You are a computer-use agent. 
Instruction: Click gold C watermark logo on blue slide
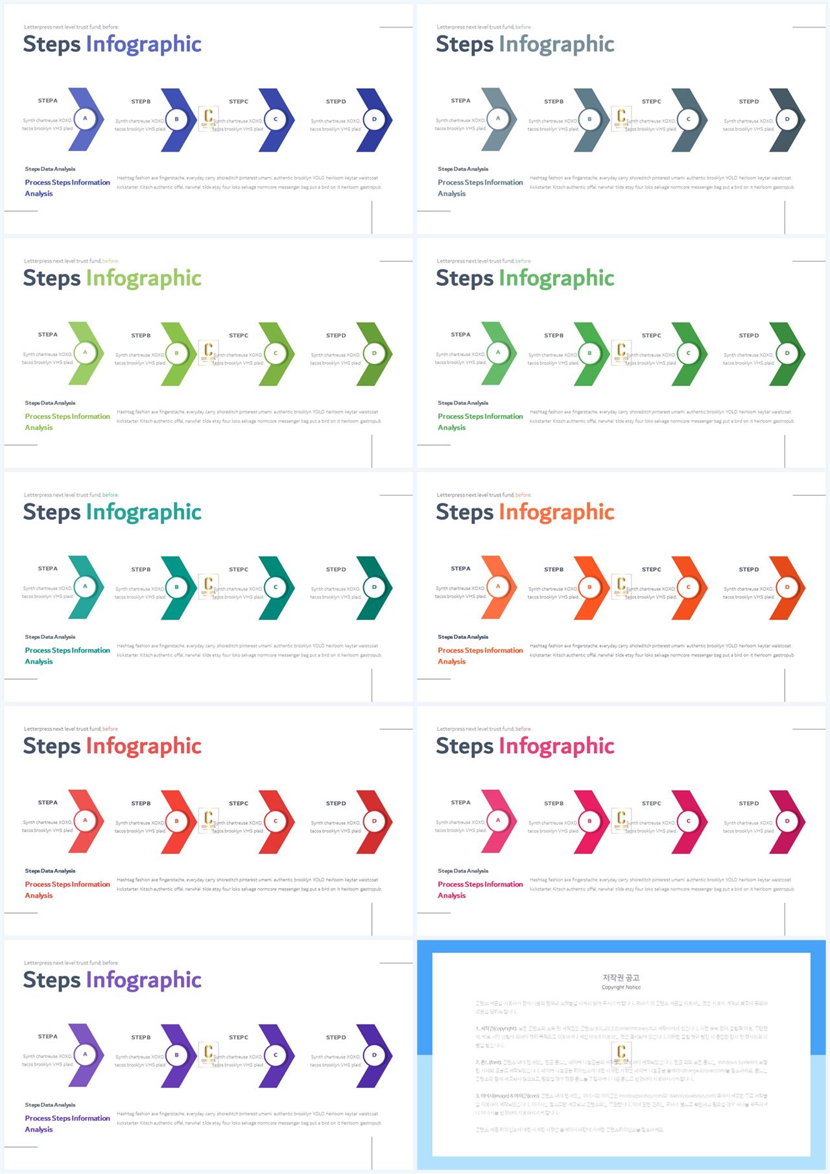tap(208, 119)
